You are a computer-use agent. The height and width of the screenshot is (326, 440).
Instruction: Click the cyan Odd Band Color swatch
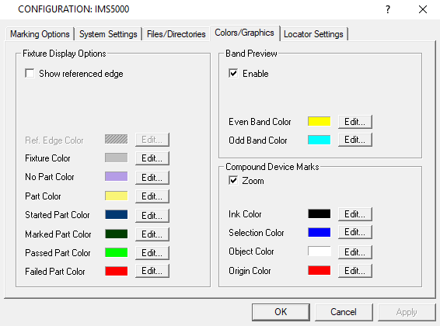click(x=319, y=140)
